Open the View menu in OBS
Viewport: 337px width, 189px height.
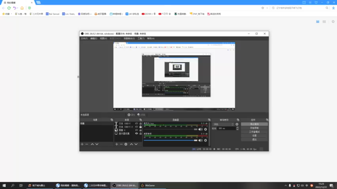click(x=103, y=38)
